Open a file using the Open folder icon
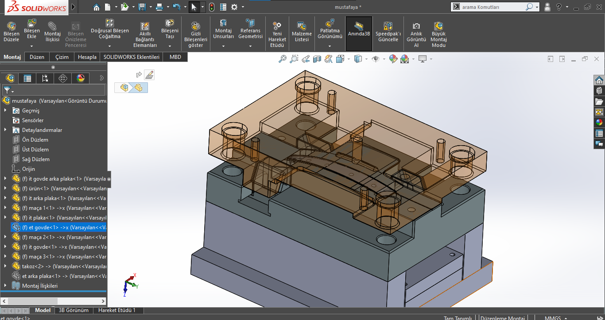The width and height of the screenshot is (605, 320). pyautogui.click(x=125, y=7)
